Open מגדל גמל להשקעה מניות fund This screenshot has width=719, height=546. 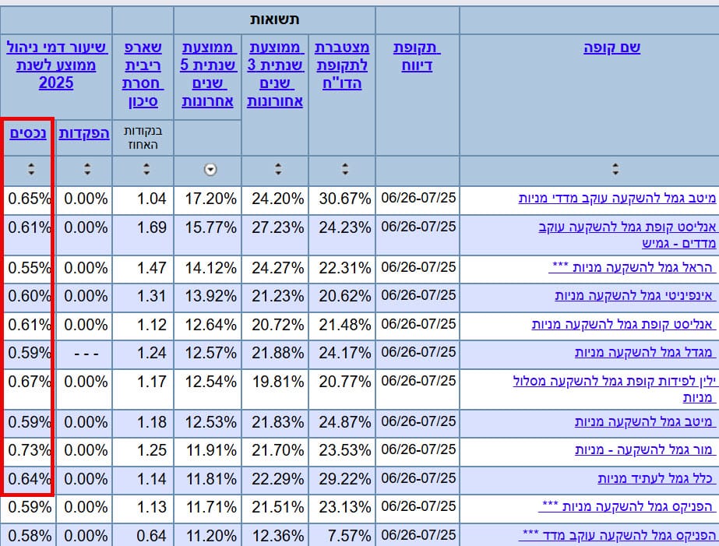click(645, 353)
